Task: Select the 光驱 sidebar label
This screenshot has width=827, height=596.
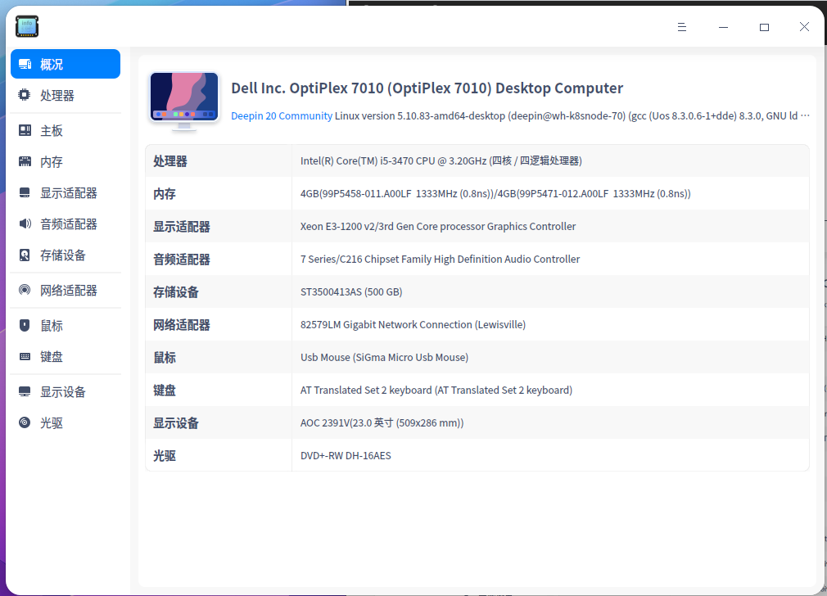Action: click(52, 423)
